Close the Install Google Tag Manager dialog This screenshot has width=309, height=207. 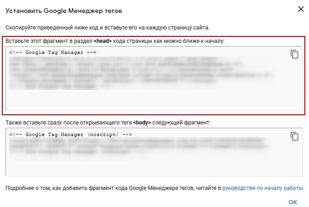tap(301, 9)
